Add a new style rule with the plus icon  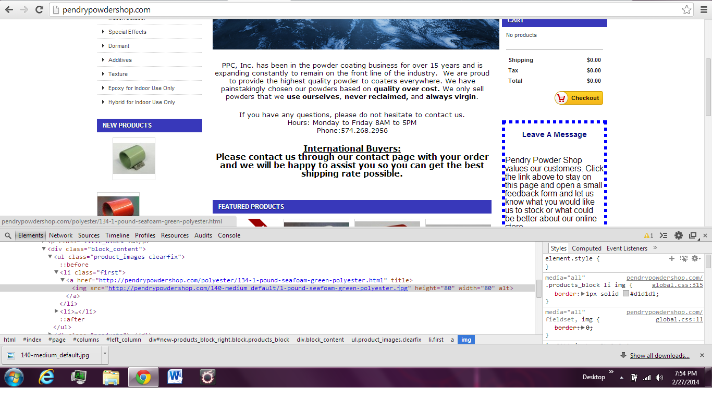[672, 258]
